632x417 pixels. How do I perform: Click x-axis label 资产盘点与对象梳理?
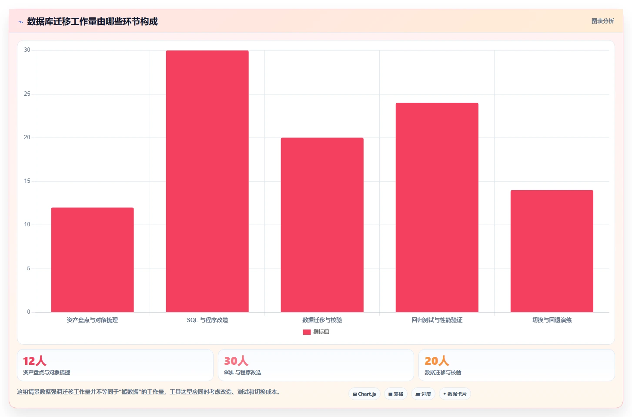92,320
